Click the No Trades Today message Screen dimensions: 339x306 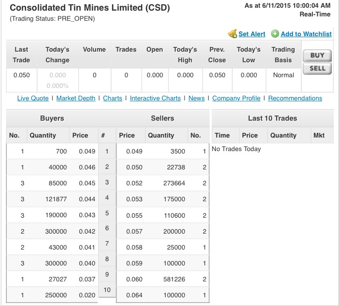(x=236, y=149)
